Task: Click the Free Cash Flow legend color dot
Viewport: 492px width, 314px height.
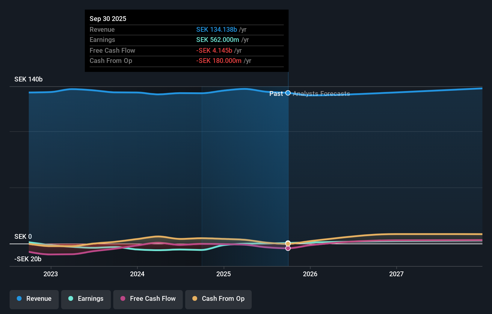Action: coord(123,299)
